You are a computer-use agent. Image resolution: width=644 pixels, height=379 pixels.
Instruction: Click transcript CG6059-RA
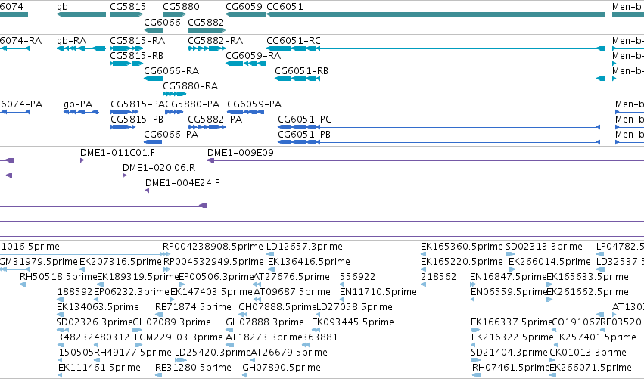pyautogui.click(x=245, y=64)
